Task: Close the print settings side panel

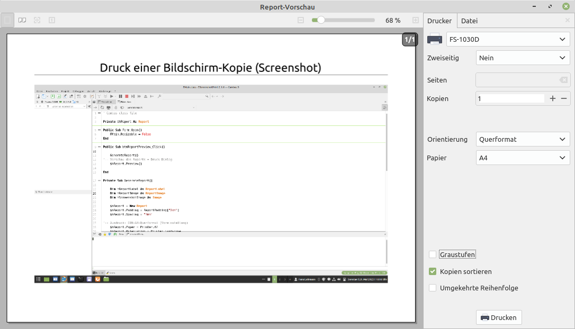Action: (568, 20)
